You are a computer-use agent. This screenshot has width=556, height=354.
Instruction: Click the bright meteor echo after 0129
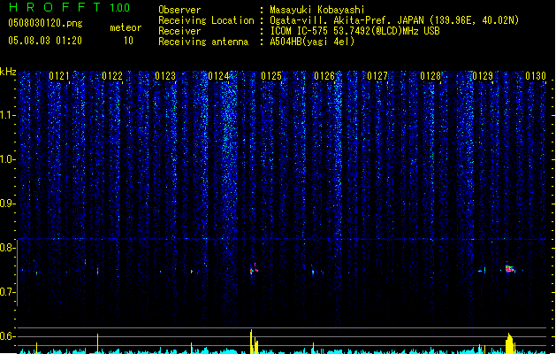(510, 269)
